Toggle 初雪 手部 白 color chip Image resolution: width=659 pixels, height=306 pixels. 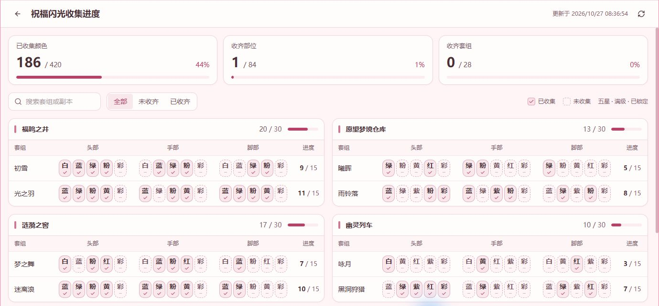pos(145,168)
